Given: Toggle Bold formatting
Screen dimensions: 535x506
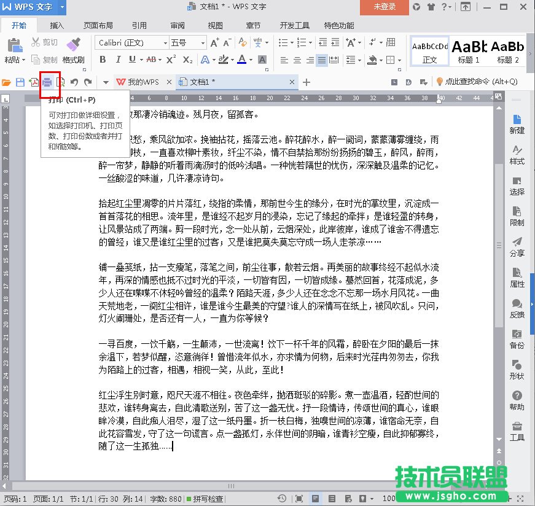Looking at the screenshot, I should coord(103,60).
